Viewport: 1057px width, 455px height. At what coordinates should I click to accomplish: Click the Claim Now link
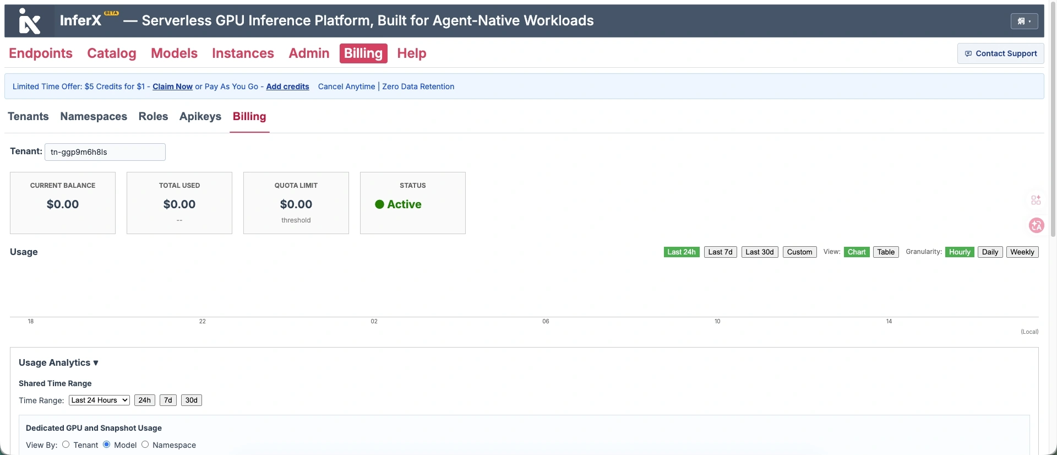click(x=172, y=86)
